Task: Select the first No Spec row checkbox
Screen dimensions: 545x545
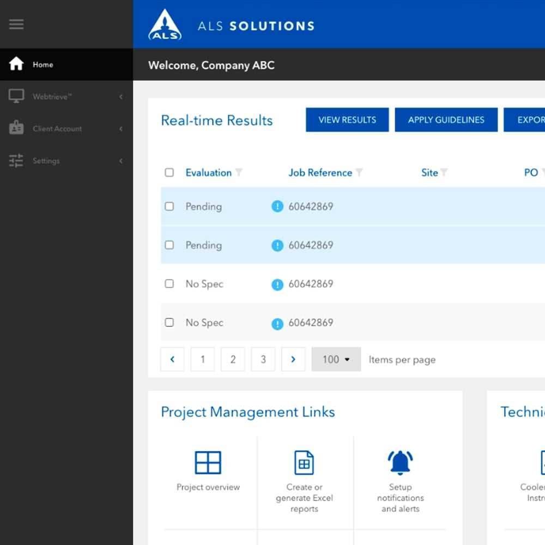Action: click(x=169, y=284)
